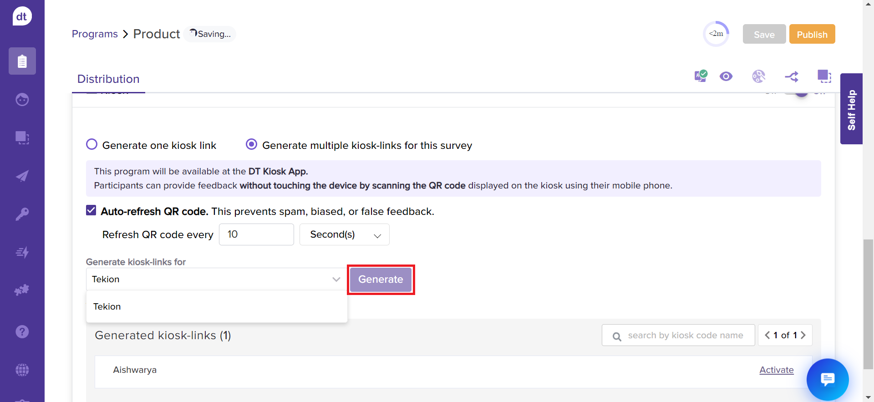
Task: Uncheck the Auto-refresh QR code checkbox
Action: (91, 210)
